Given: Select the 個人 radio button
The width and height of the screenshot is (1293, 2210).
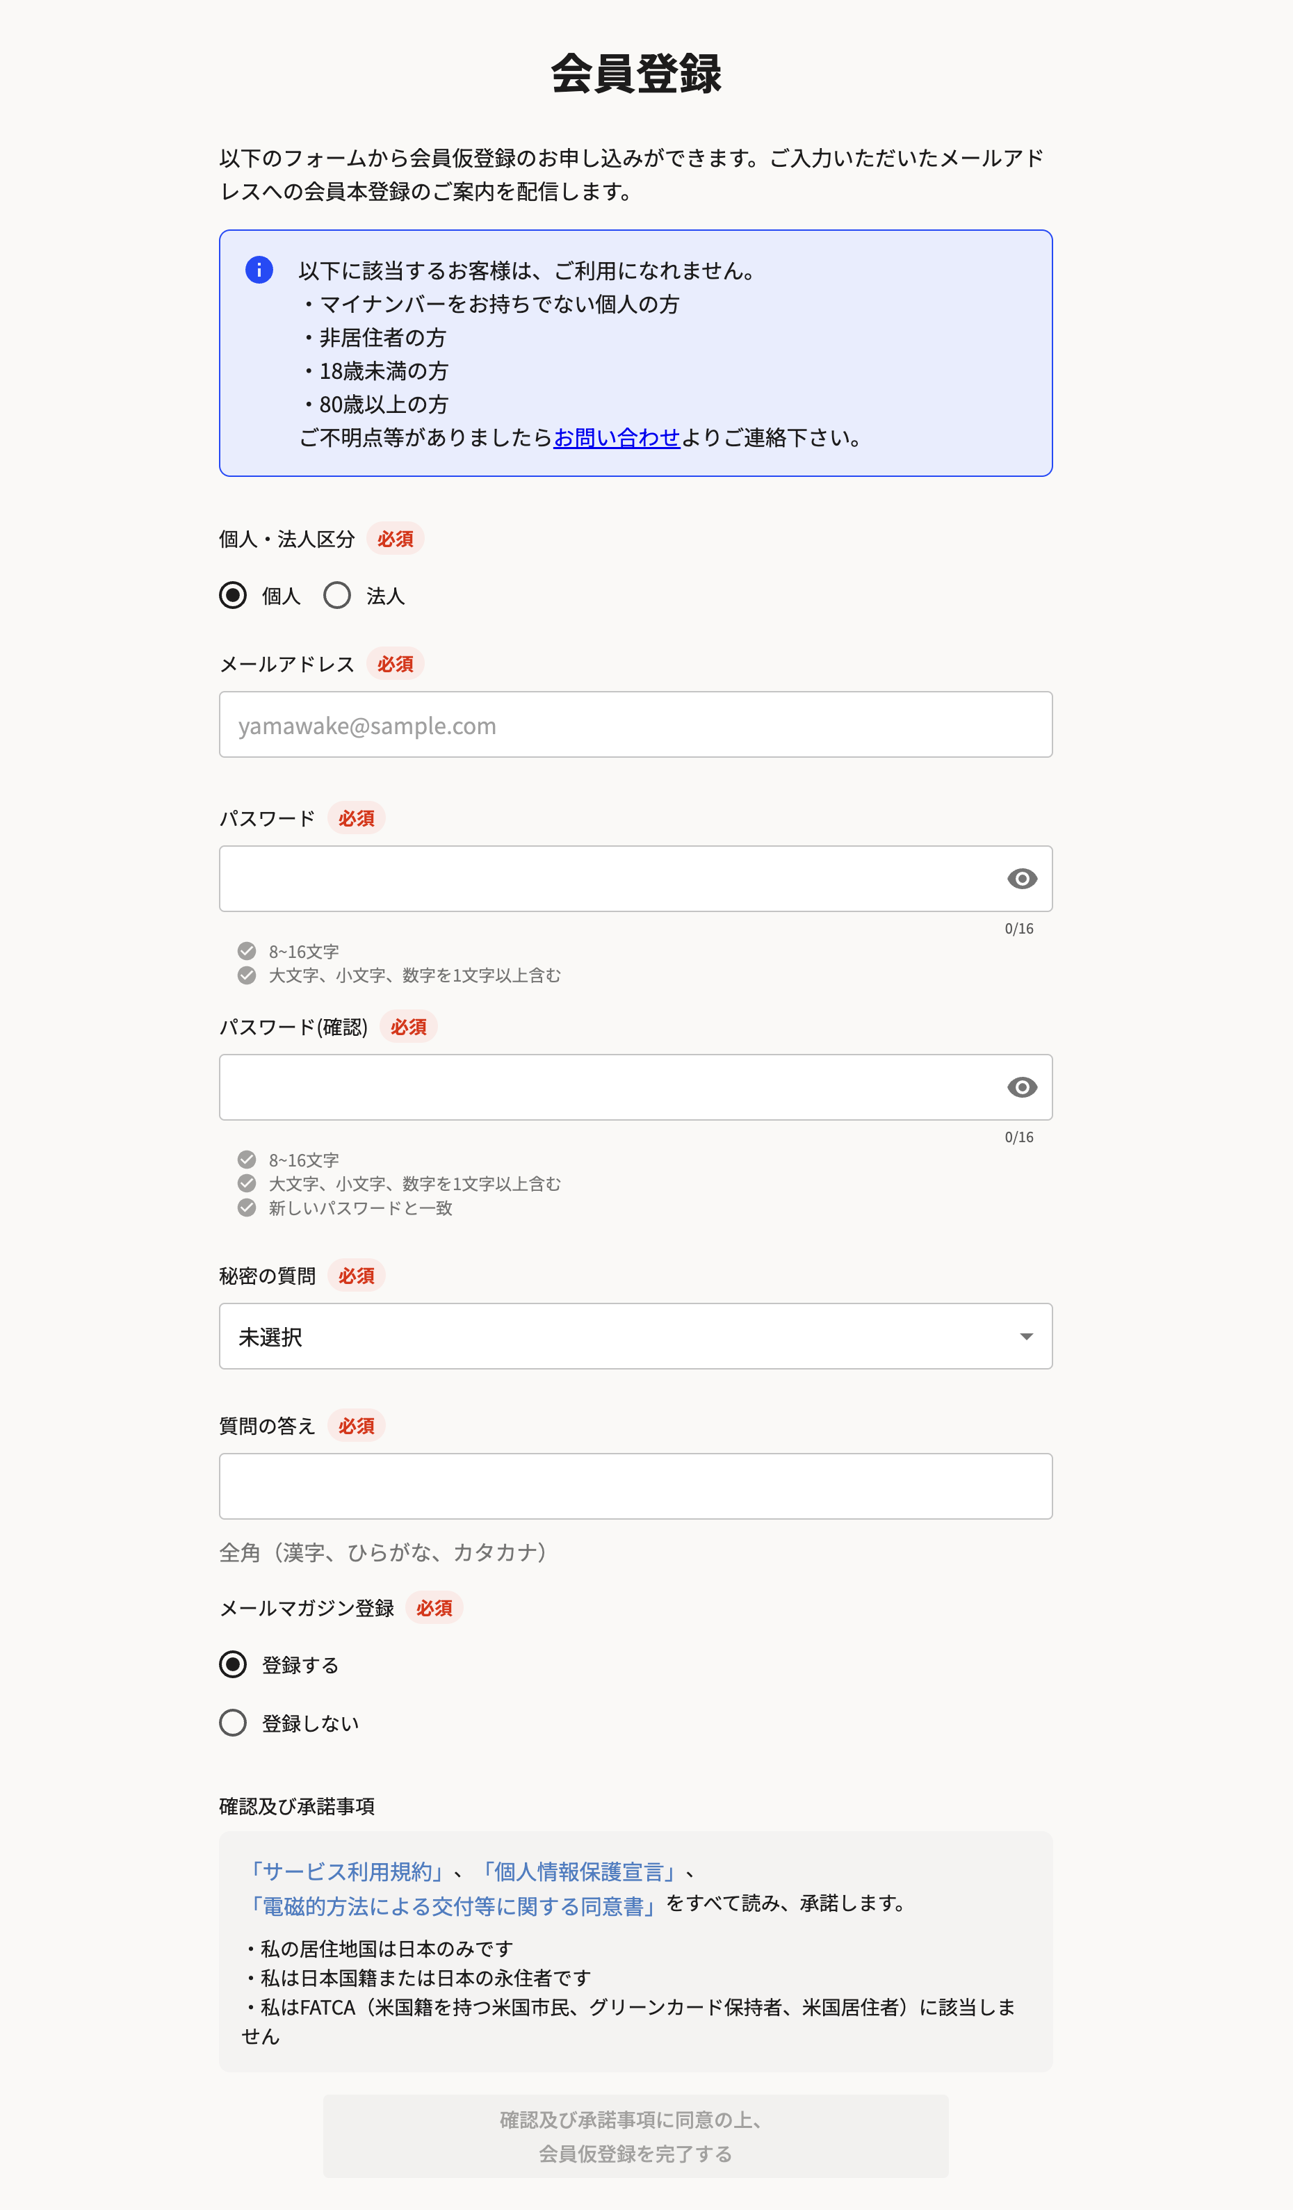Looking at the screenshot, I should coord(234,596).
